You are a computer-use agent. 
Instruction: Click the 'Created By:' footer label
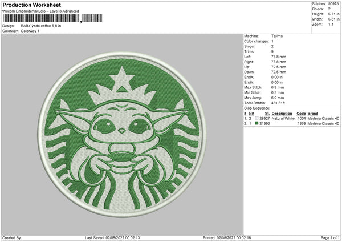point(12,238)
